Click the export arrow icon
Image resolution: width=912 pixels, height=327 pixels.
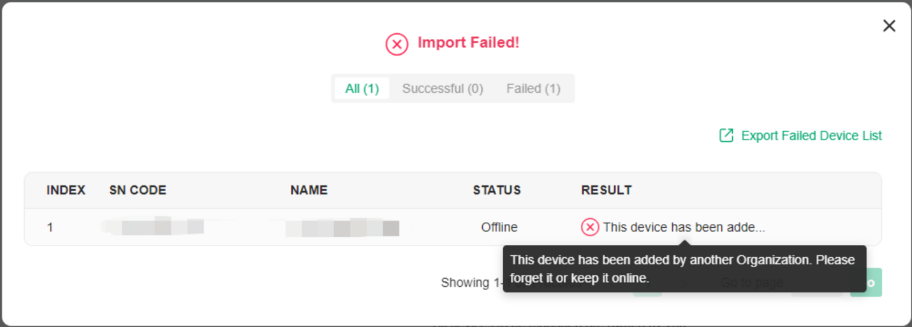tap(726, 136)
